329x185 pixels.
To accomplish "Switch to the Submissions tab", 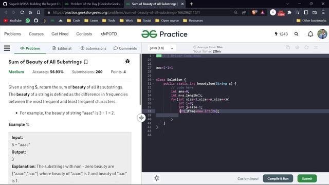I will coord(94,48).
